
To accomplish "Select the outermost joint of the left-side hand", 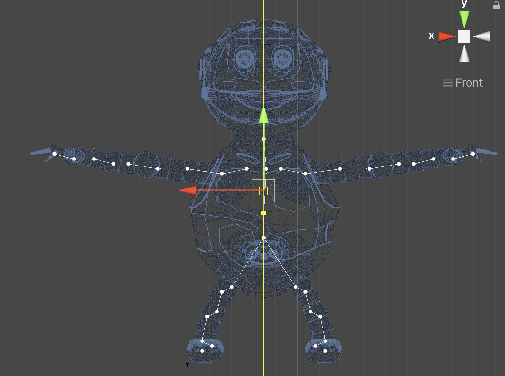I will click(x=55, y=154).
